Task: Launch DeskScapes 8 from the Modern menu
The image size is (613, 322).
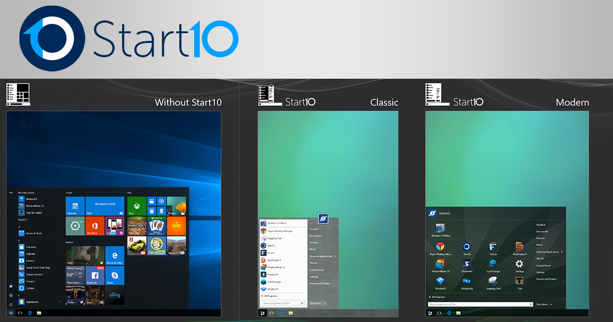Action: coord(519,248)
